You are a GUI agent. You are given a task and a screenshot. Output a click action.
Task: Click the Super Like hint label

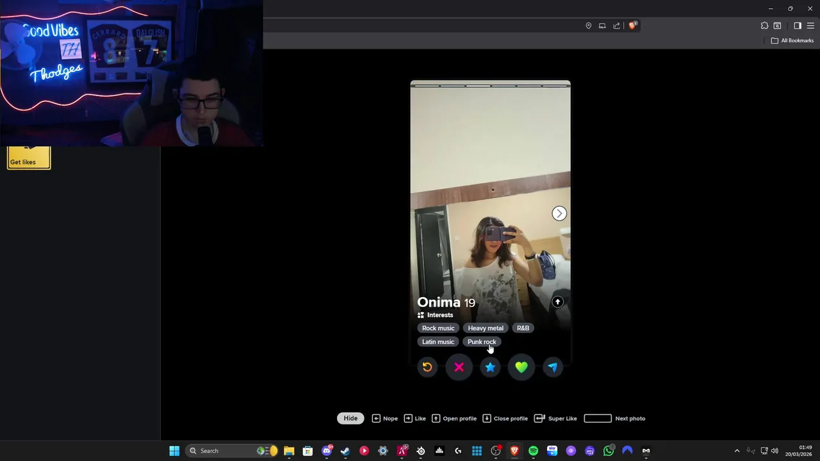(x=562, y=418)
